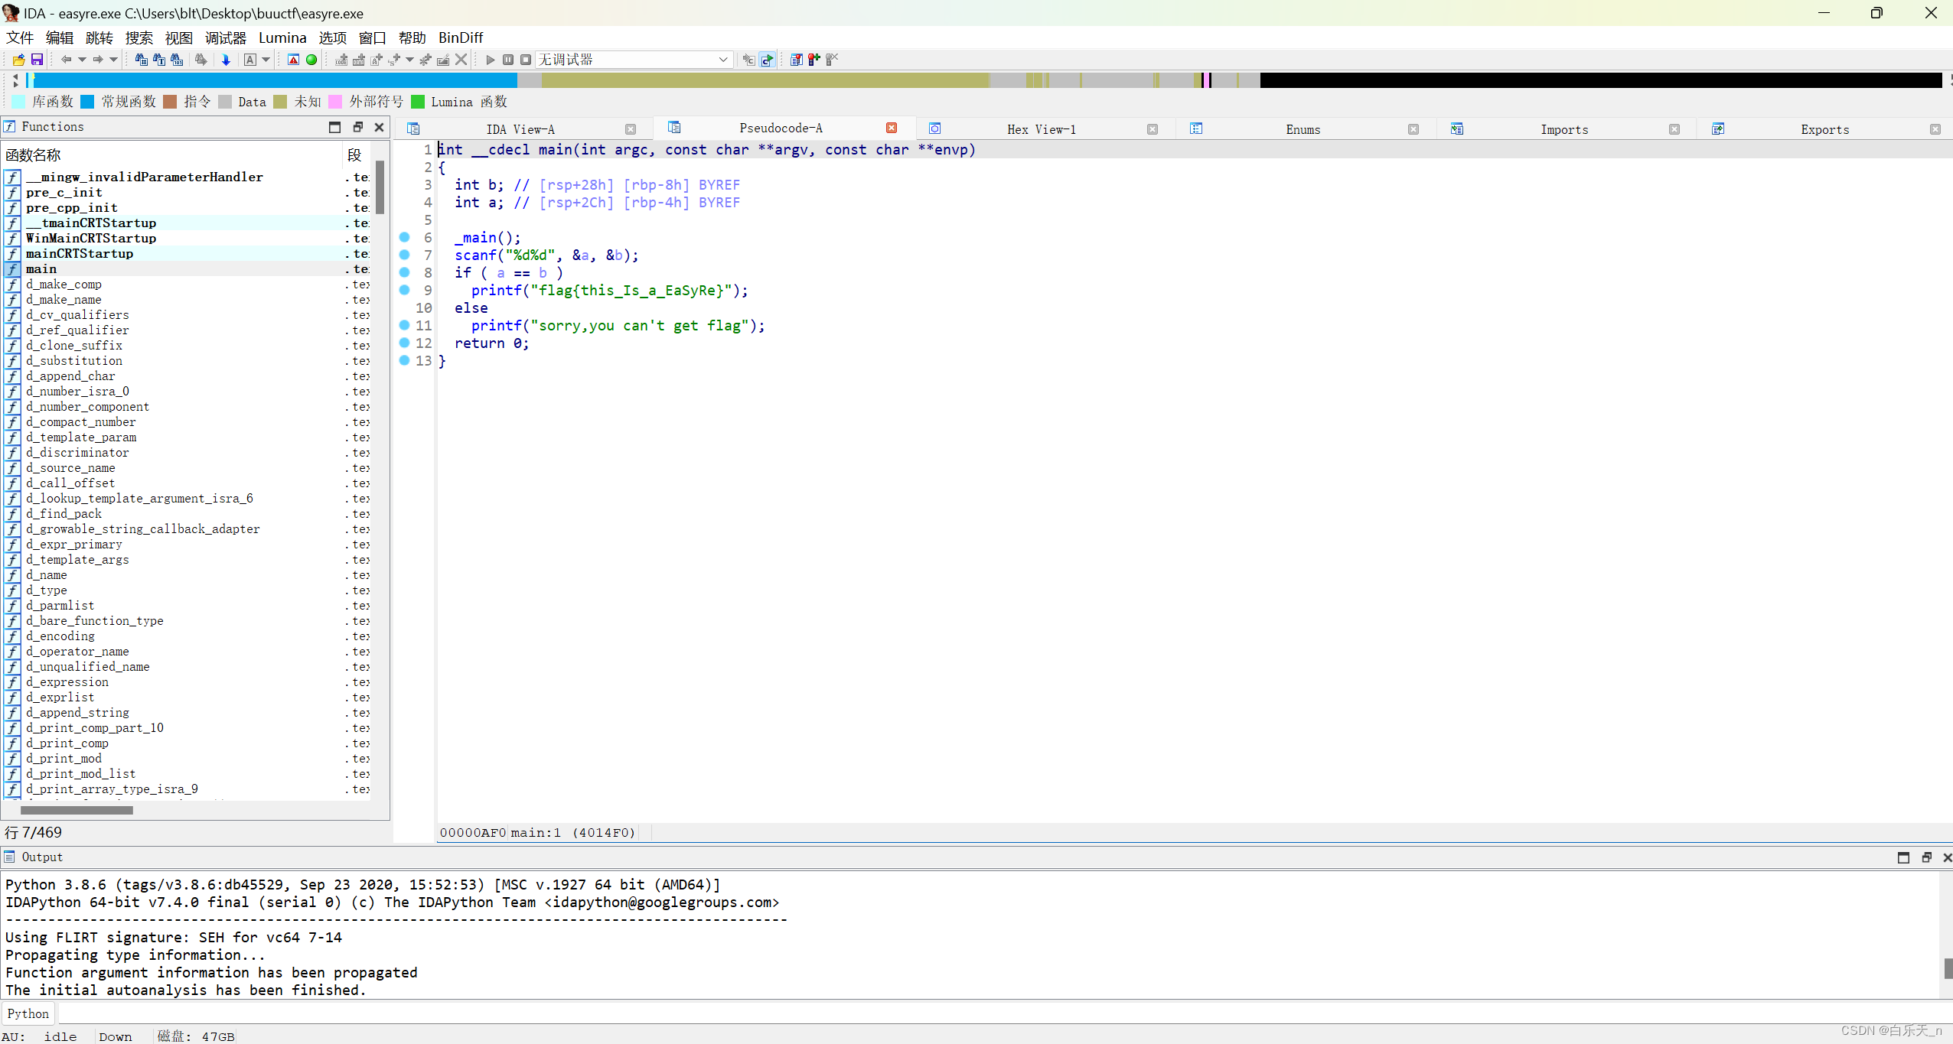Click the black region in navigation band
Image resolution: width=1953 pixels, height=1044 pixels.
(x=1599, y=80)
